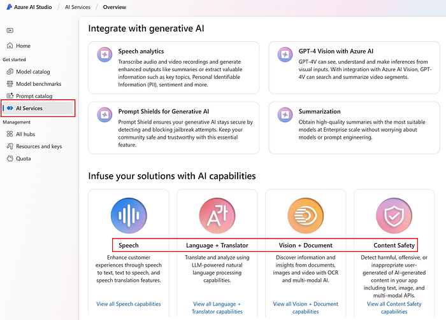This screenshot has width=446, height=320.
Task: Open Resources and keys page
Action: click(38, 146)
